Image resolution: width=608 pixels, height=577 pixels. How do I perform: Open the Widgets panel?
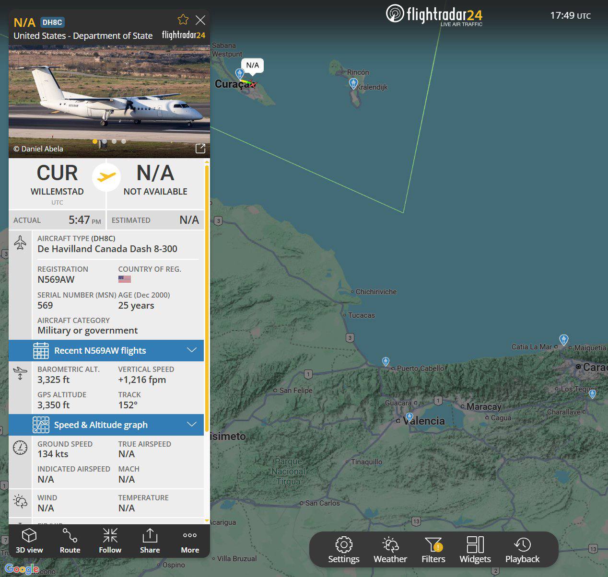(475, 550)
